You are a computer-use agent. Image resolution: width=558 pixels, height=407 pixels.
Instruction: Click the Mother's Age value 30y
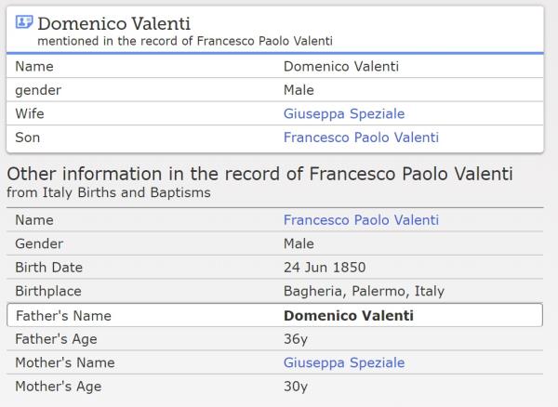pos(295,387)
